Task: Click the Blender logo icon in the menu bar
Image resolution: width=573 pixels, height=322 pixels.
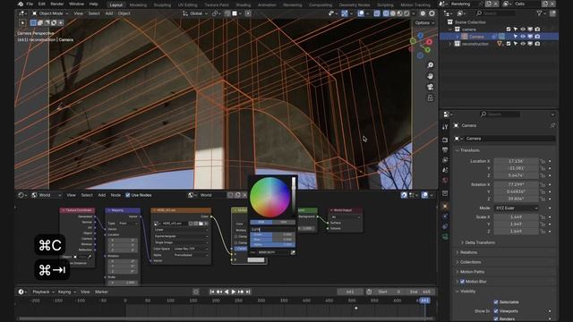Action: [21, 4]
